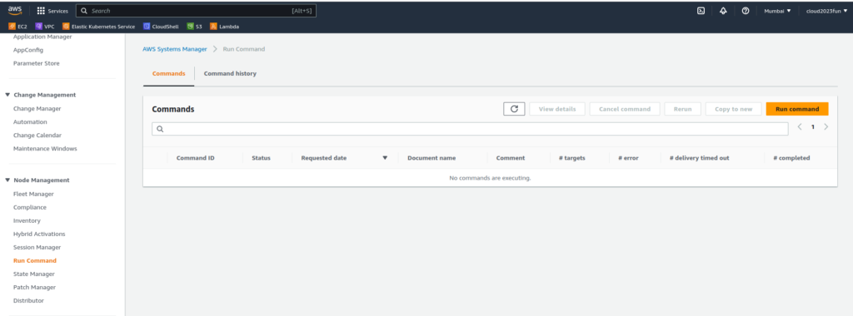Go to next page of commands
853x316 pixels.
tap(826, 126)
